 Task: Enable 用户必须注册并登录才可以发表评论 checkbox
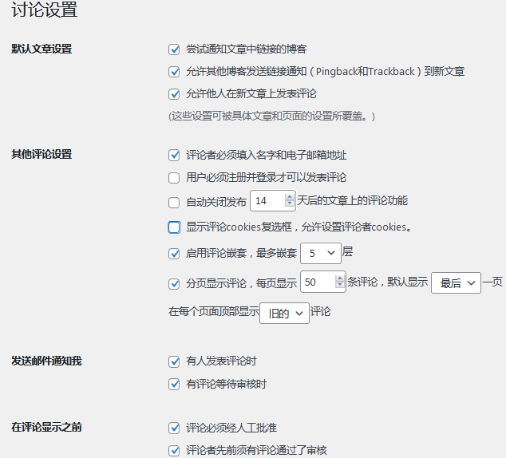(x=174, y=178)
